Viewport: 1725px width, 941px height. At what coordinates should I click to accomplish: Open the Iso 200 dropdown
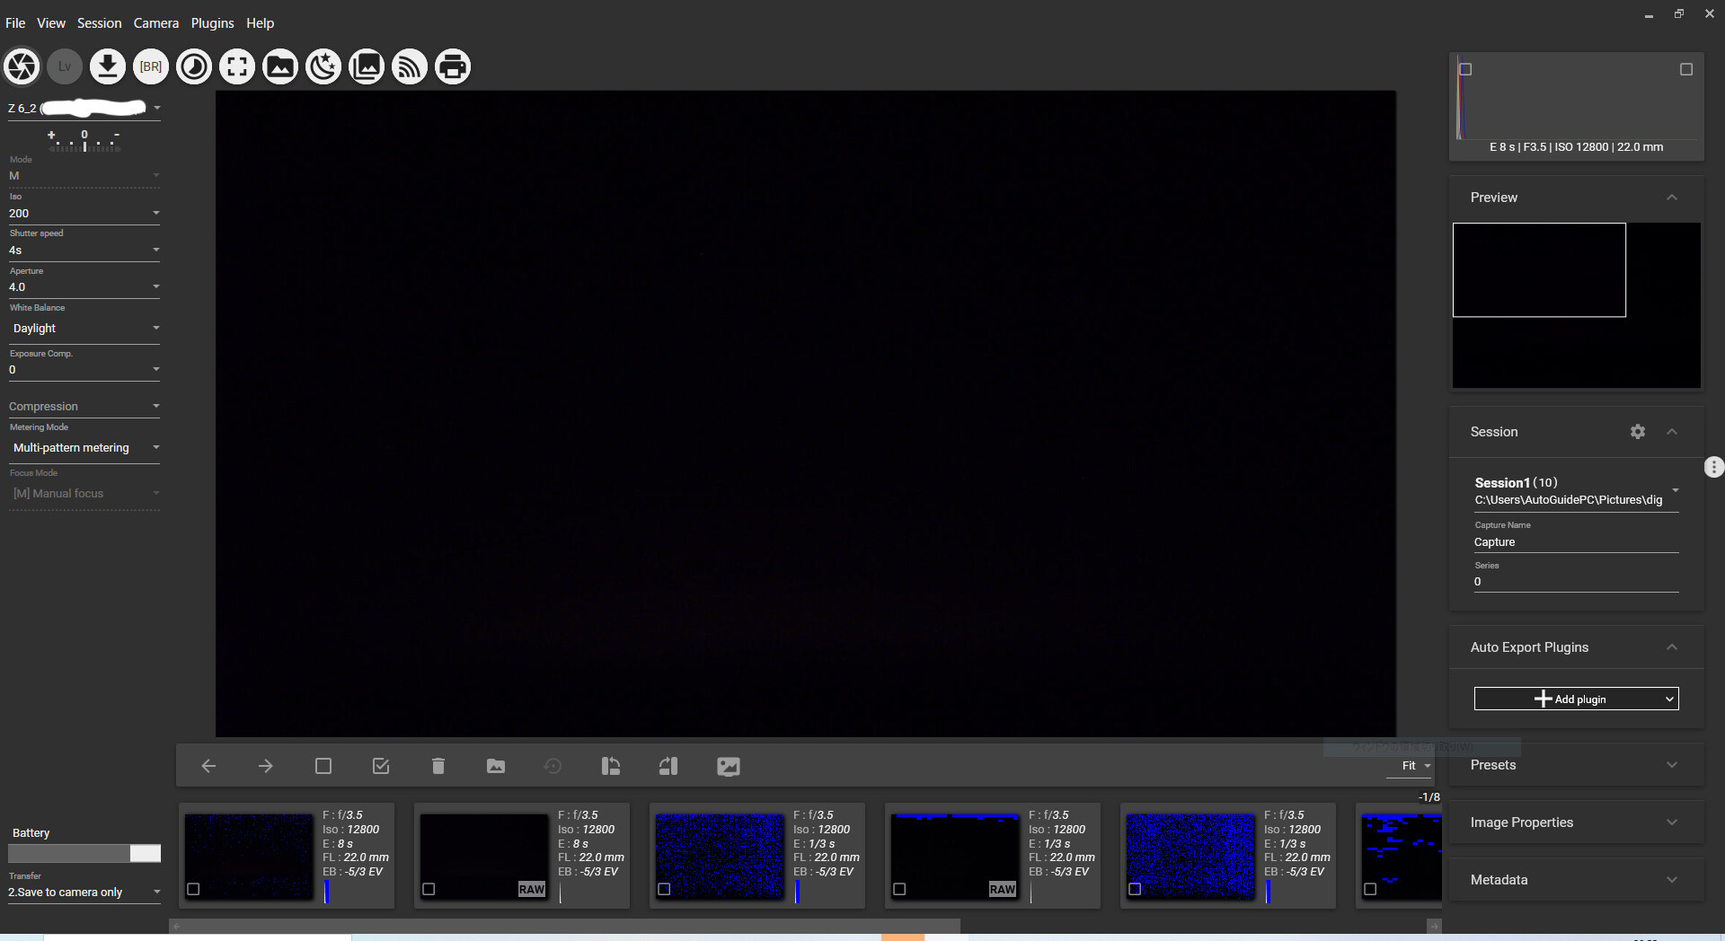pyautogui.click(x=84, y=214)
